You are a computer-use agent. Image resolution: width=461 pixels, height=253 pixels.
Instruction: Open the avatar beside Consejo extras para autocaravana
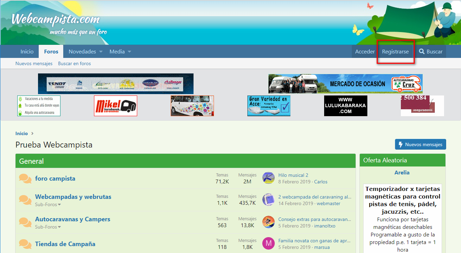(269, 222)
